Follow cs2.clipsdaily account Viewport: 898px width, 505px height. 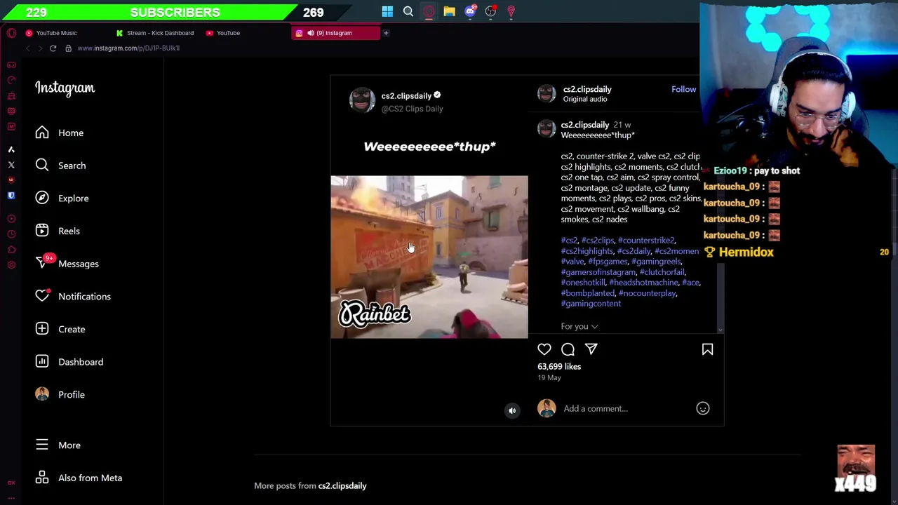click(683, 89)
